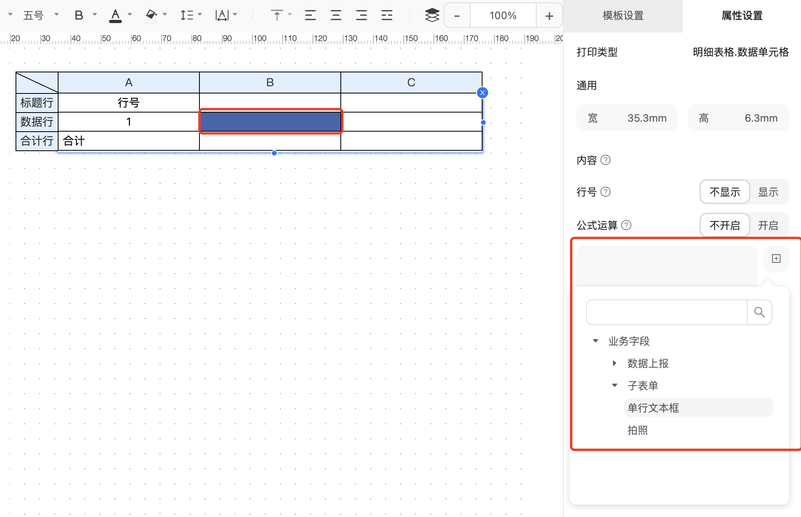801x517 pixels.
Task: Align text center
Action: click(x=336, y=16)
